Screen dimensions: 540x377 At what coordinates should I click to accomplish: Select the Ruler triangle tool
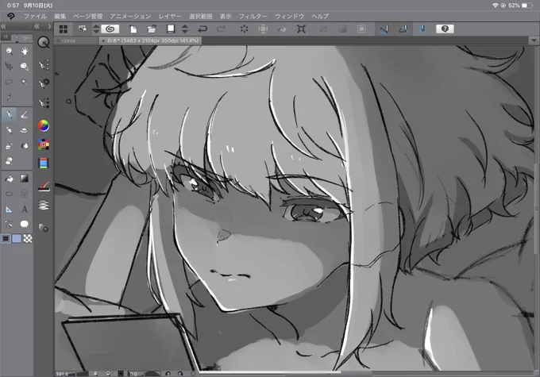pyautogui.click(x=10, y=209)
